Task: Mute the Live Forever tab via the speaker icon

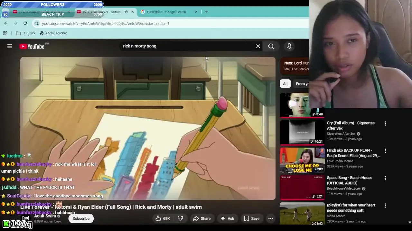Action: click(x=126, y=12)
